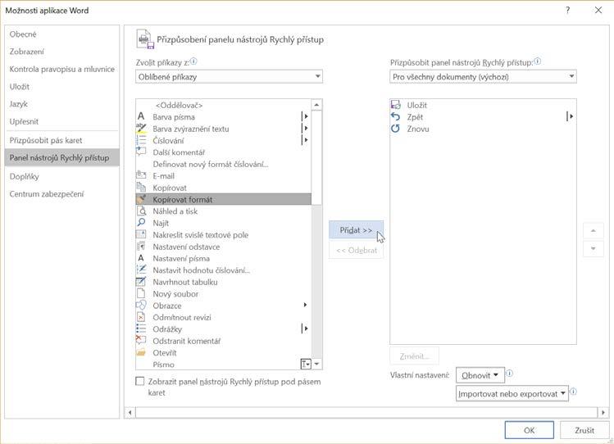Click the Nastavení písma font icon
Screen dimensions: 614x444
141,258
